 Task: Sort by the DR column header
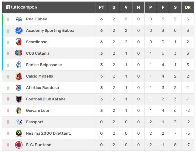point(188,7)
